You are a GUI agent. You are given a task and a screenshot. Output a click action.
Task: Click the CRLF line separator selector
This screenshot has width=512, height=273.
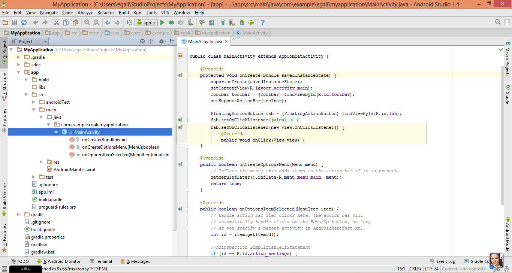415,269
